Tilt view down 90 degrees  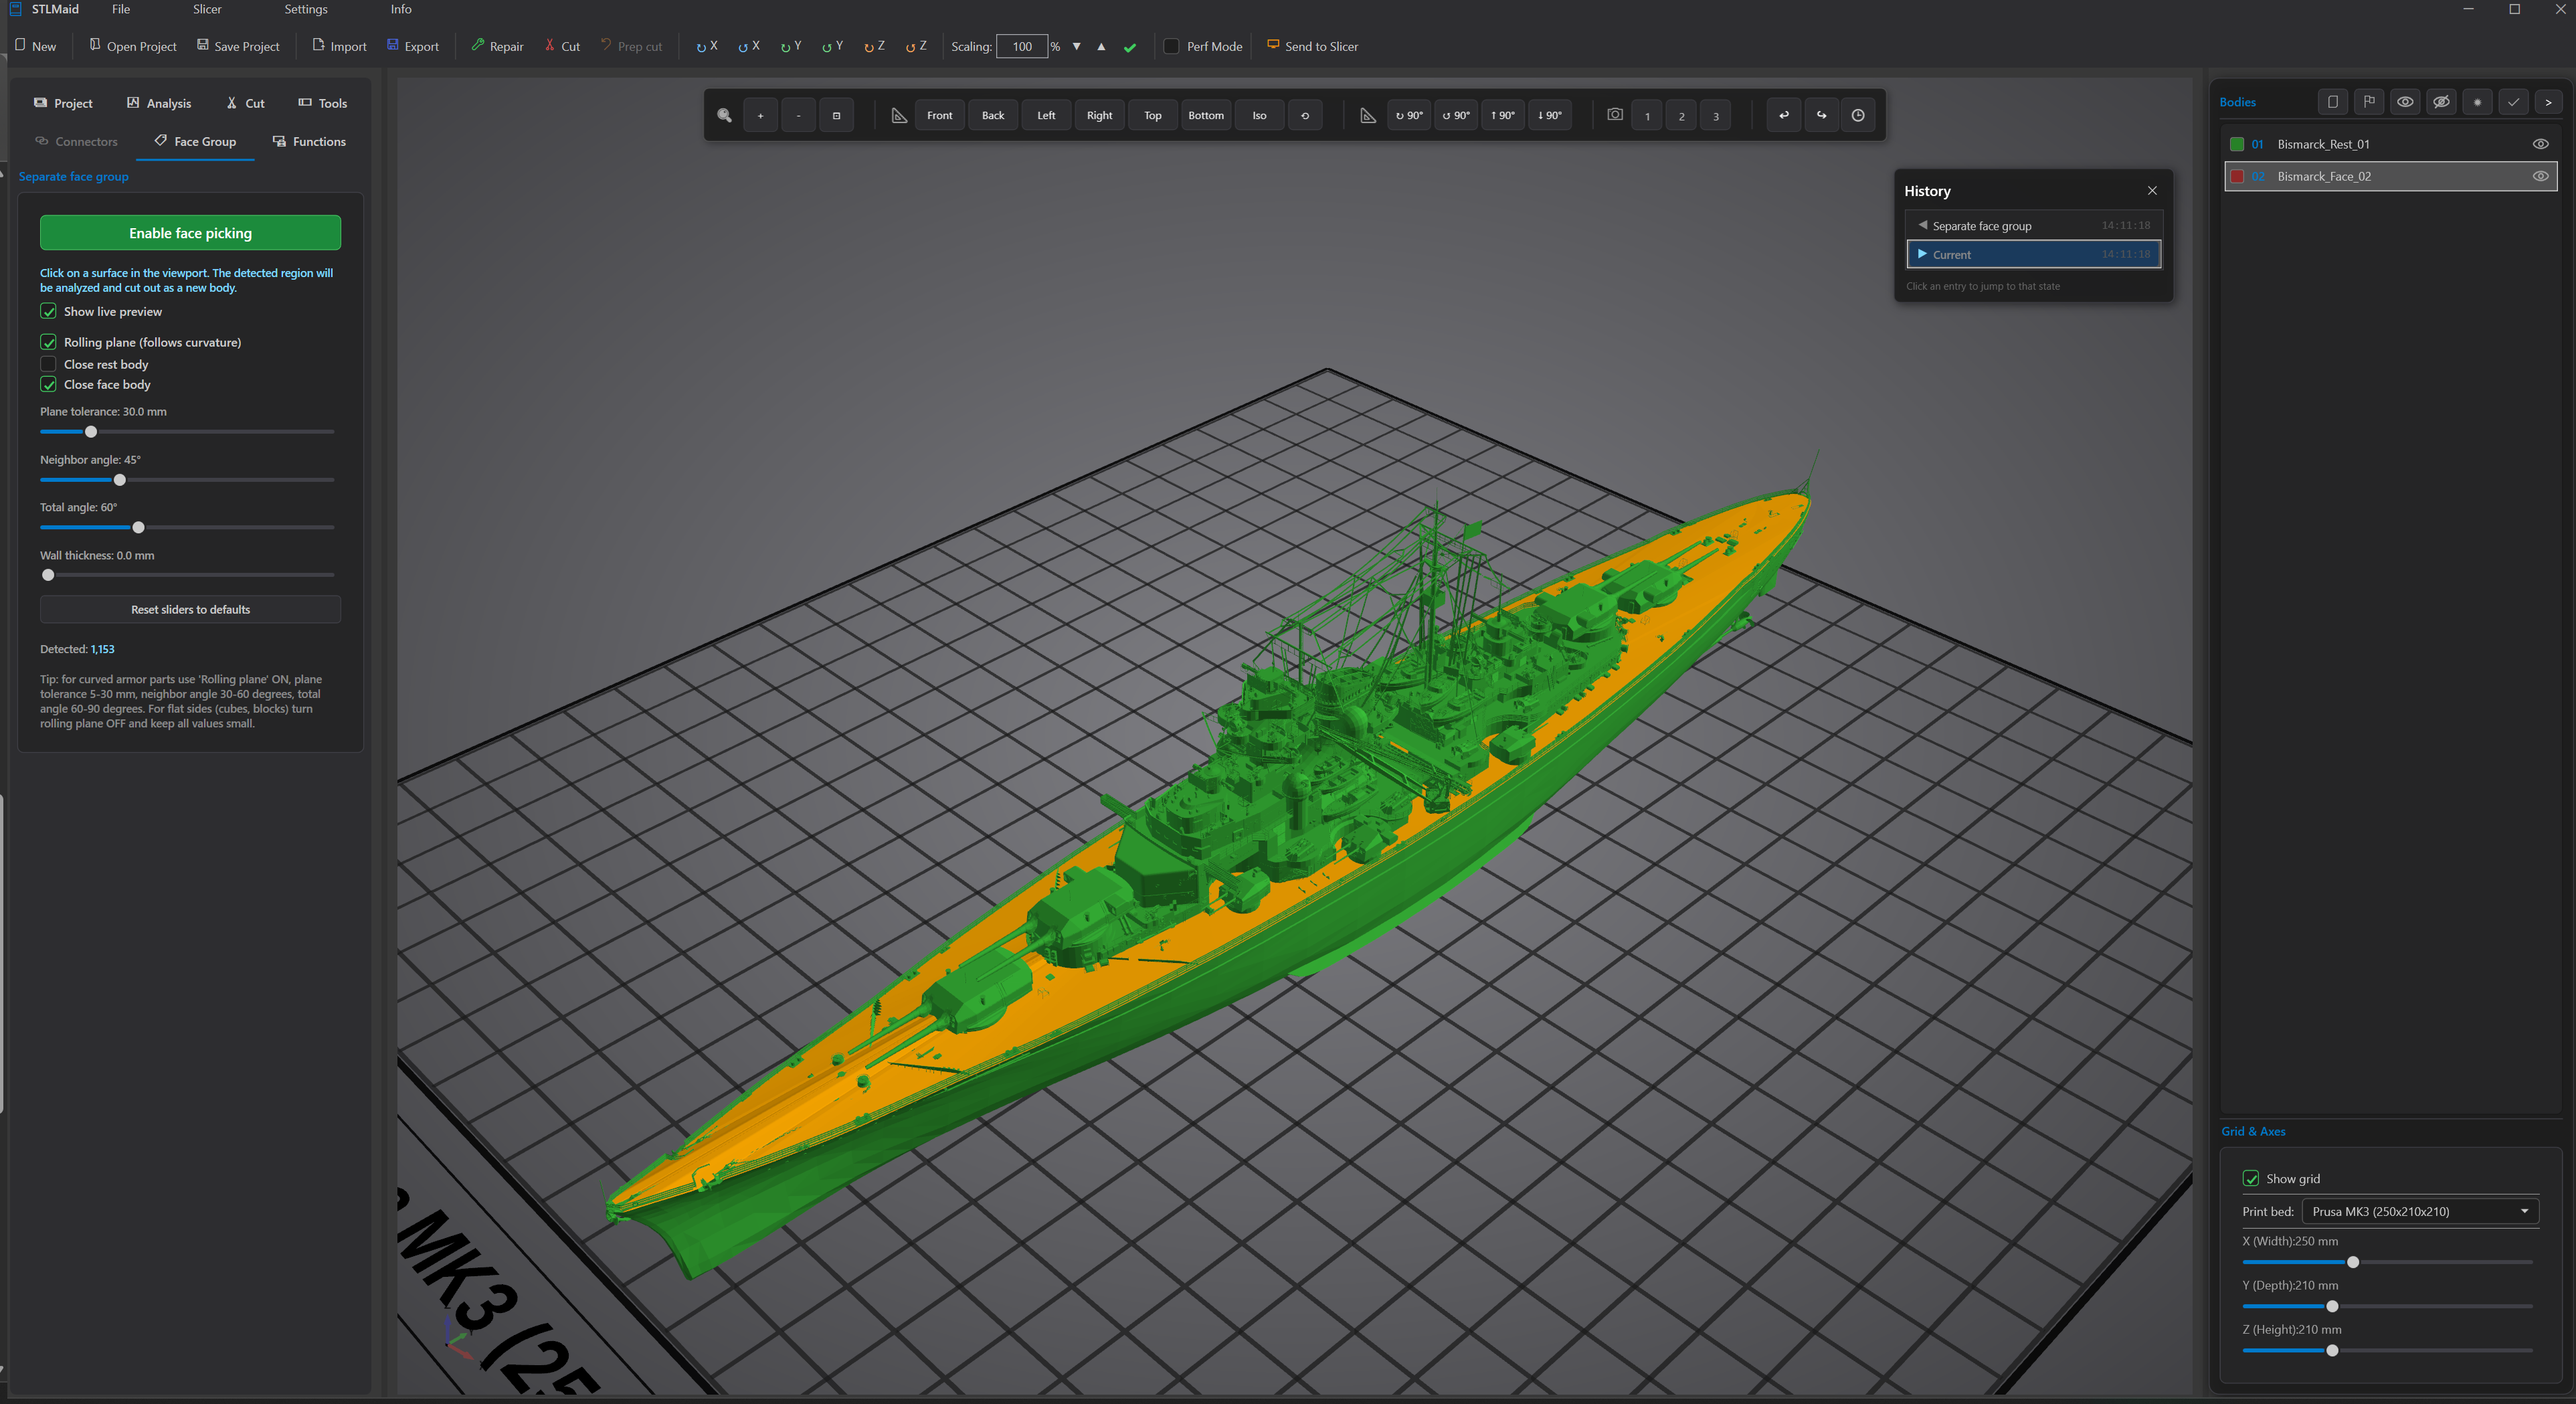(x=1550, y=115)
